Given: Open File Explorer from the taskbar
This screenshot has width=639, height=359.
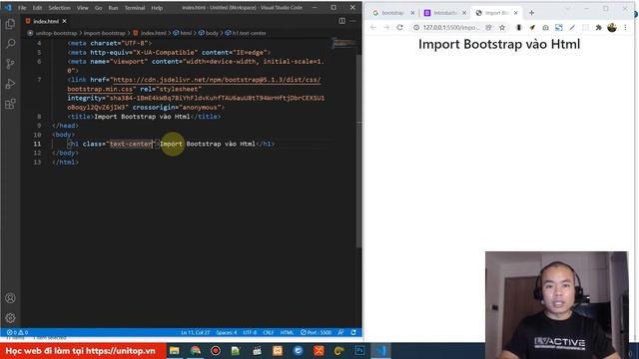Looking at the screenshot, I should pyautogui.click(x=175, y=350).
